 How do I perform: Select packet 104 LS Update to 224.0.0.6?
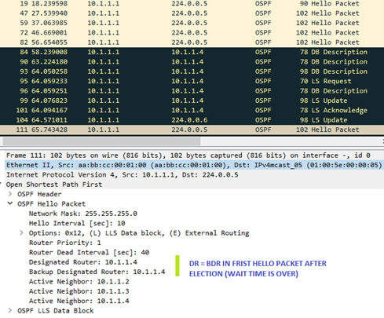(x=192, y=120)
